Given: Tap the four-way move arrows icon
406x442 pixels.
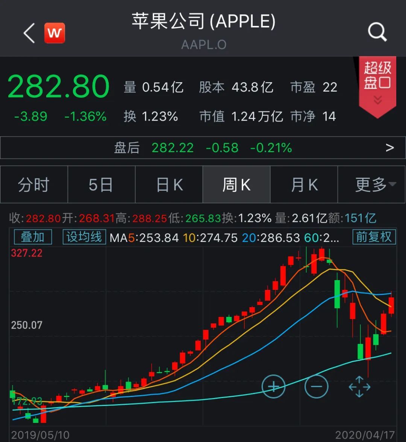Looking at the screenshot, I should tap(359, 386).
